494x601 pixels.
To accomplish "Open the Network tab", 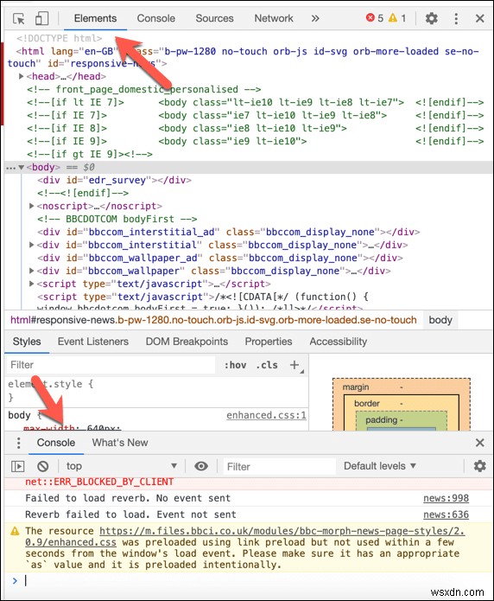I will coord(274,18).
